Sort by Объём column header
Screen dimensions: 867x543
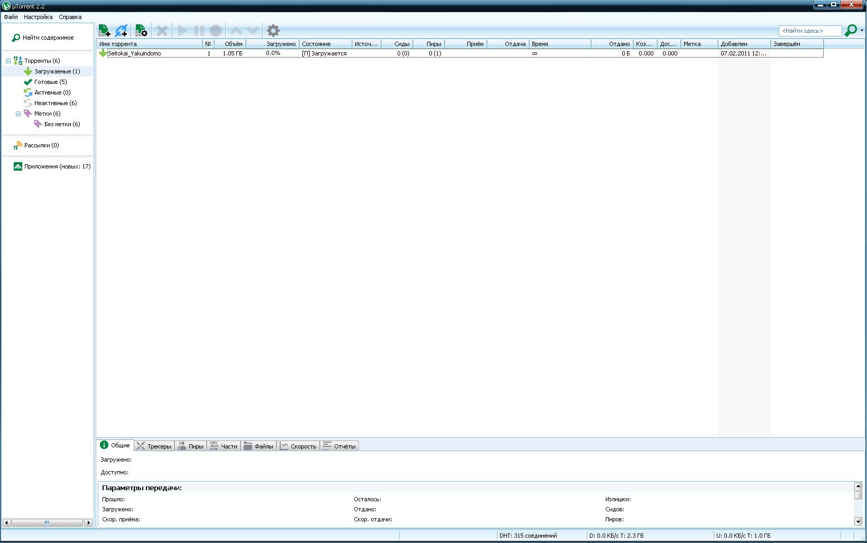click(230, 44)
